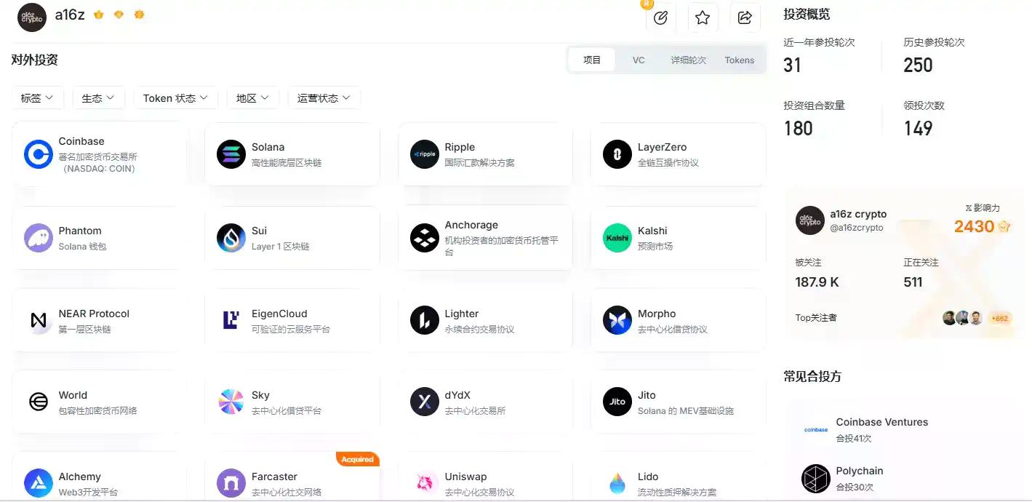
Task: Click the +862 followers badge
Action: pos(999,318)
